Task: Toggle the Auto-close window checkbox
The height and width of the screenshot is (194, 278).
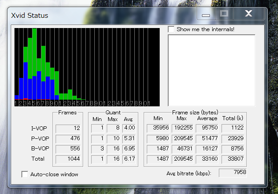Action: pos(24,174)
